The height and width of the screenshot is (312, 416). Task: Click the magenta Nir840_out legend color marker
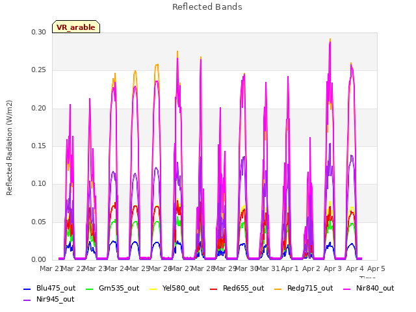[346, 289]
